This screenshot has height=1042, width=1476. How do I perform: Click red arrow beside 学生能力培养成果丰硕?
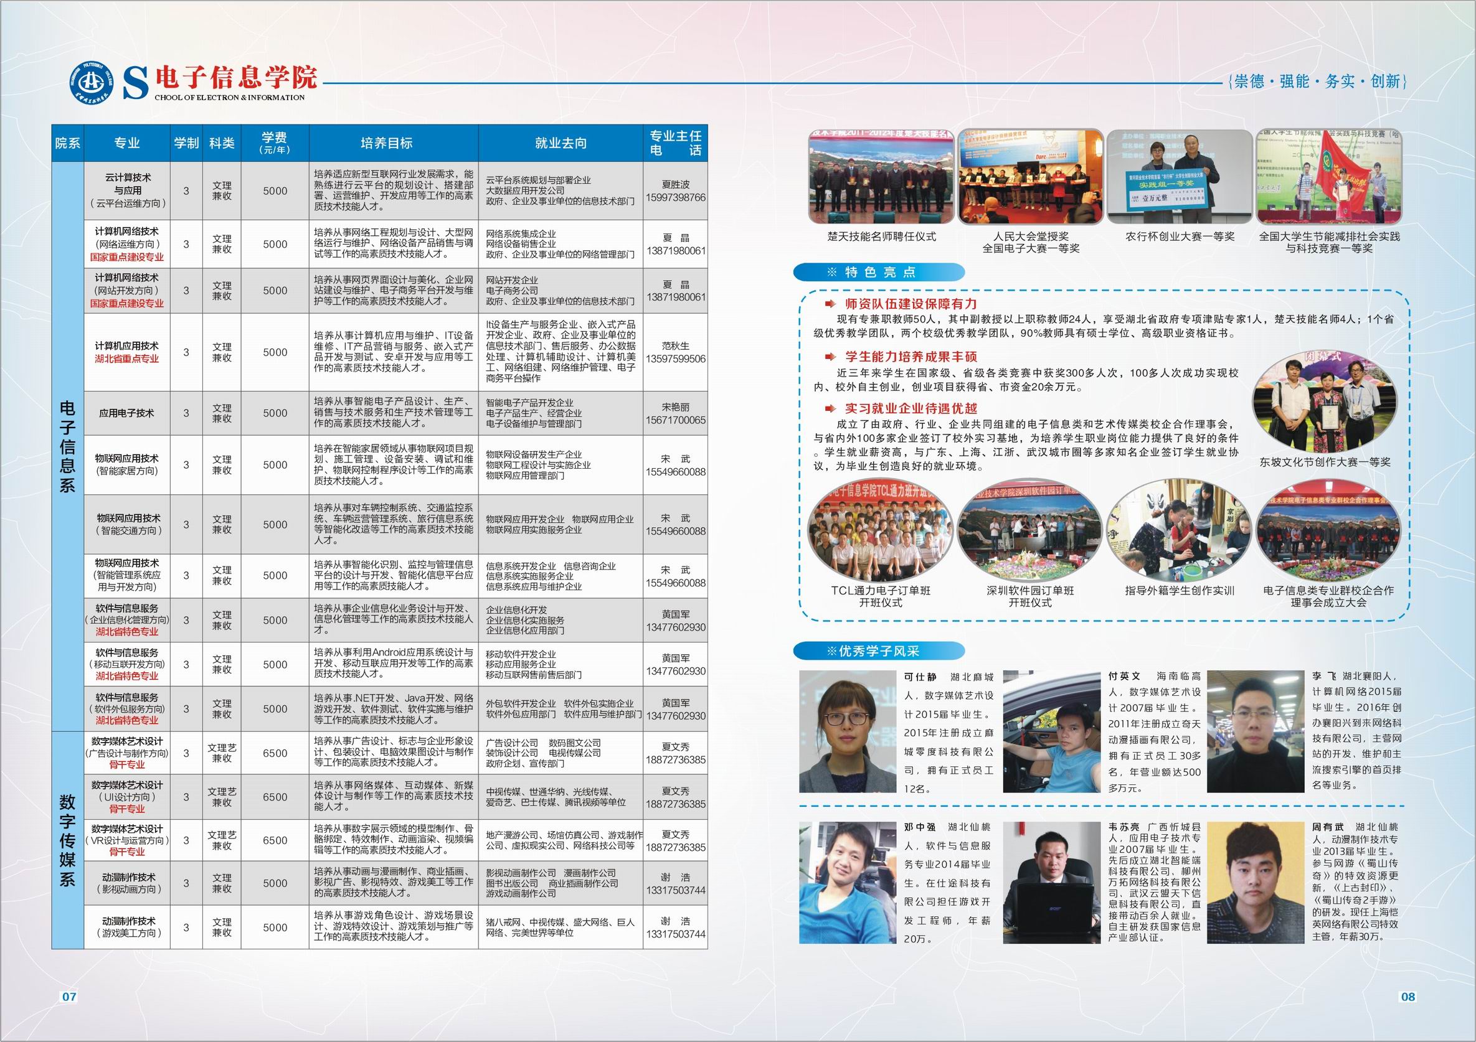click(831, 357)
